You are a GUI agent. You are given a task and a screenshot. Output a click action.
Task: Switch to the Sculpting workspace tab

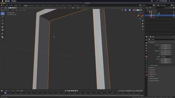(37, 5)
